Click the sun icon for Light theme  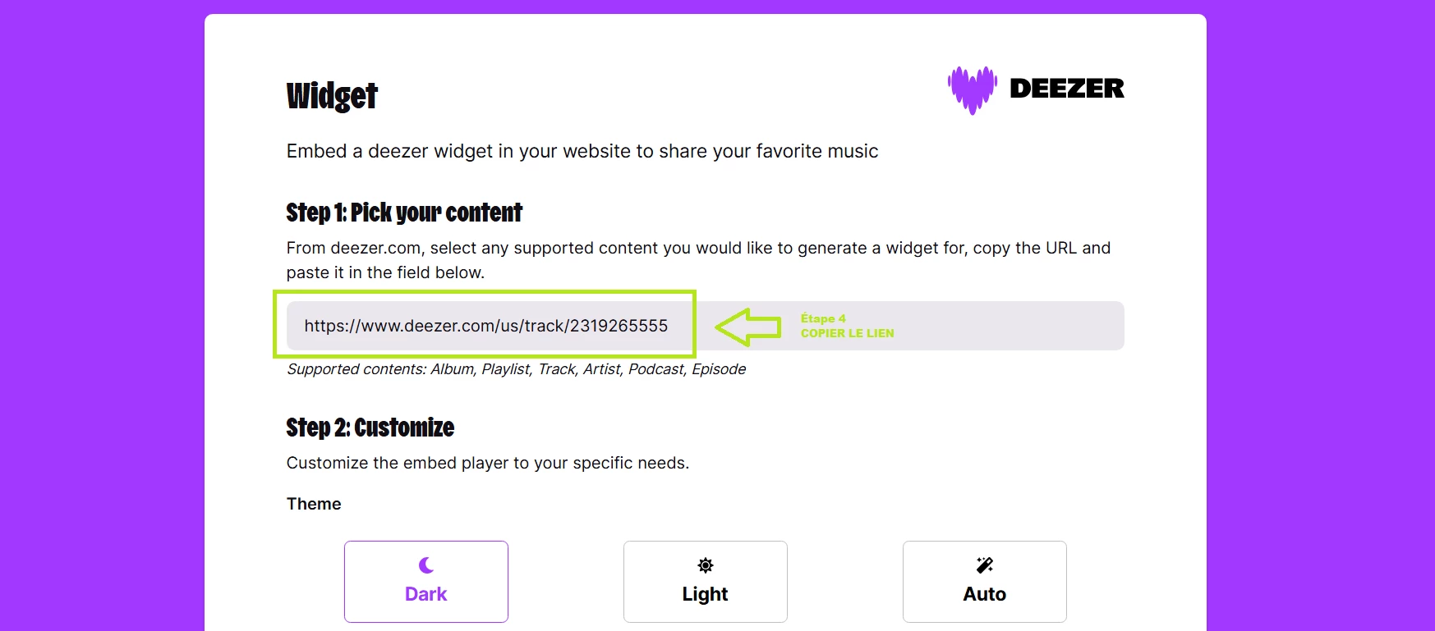705,565
